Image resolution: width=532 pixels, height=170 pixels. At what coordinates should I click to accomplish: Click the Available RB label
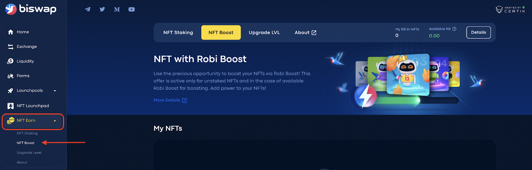440,29
